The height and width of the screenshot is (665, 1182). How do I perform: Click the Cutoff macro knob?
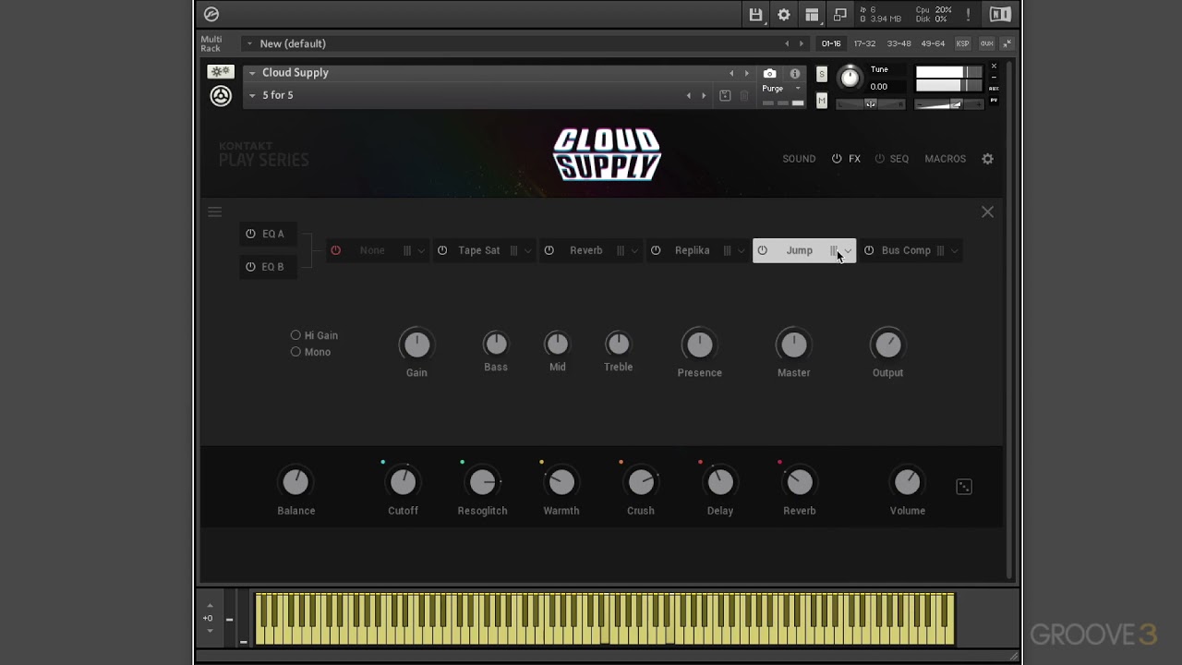click(403, 481)
